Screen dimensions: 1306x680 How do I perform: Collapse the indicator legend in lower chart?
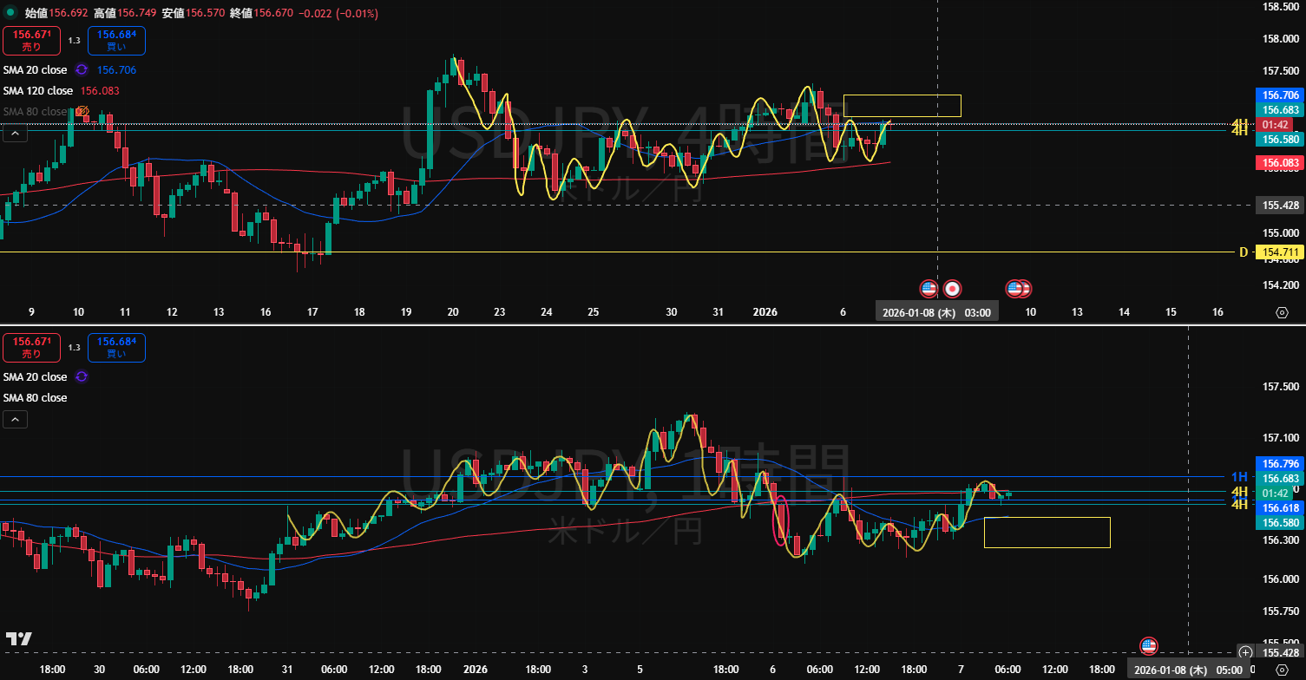click(x=15, y=420)
